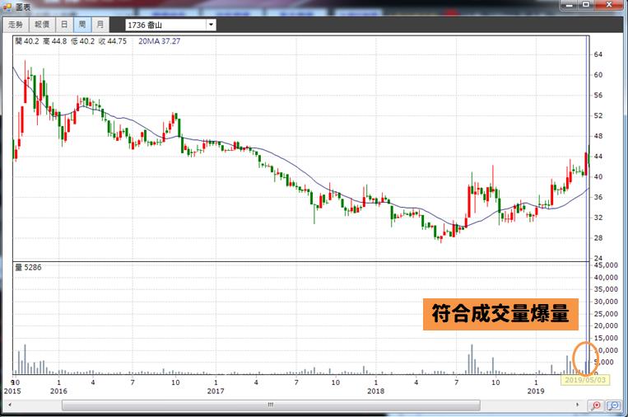Click the 2017 year axis label
This screenshot has height=417, width=628.
click(216, 391)
